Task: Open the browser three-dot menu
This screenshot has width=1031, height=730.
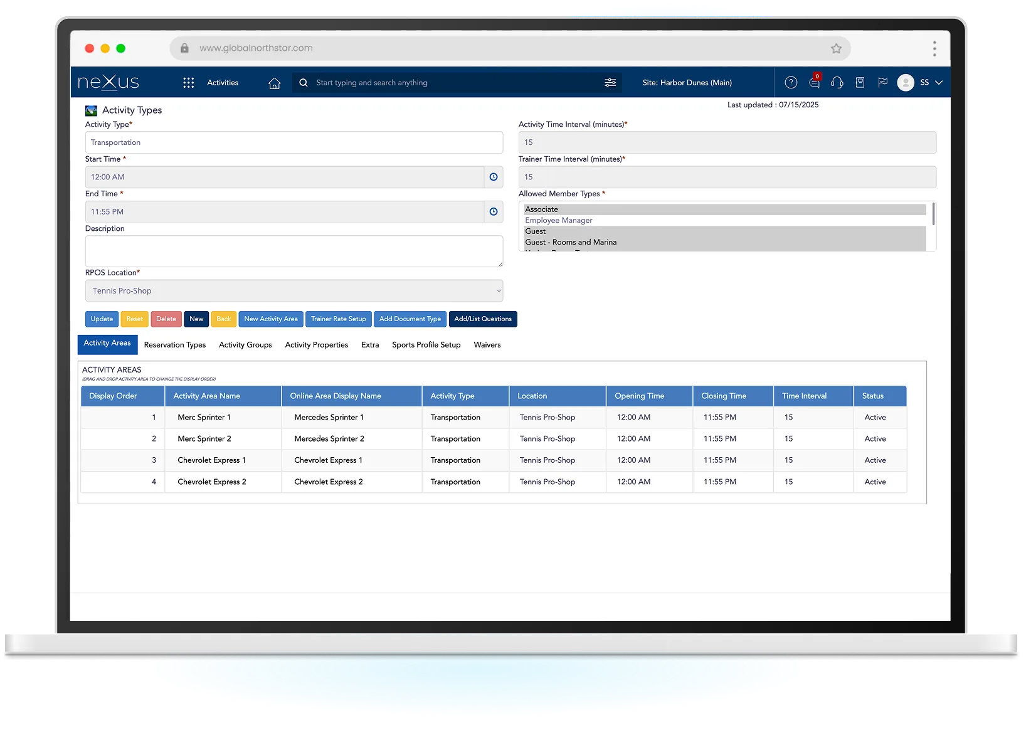Action: [934, 48]
